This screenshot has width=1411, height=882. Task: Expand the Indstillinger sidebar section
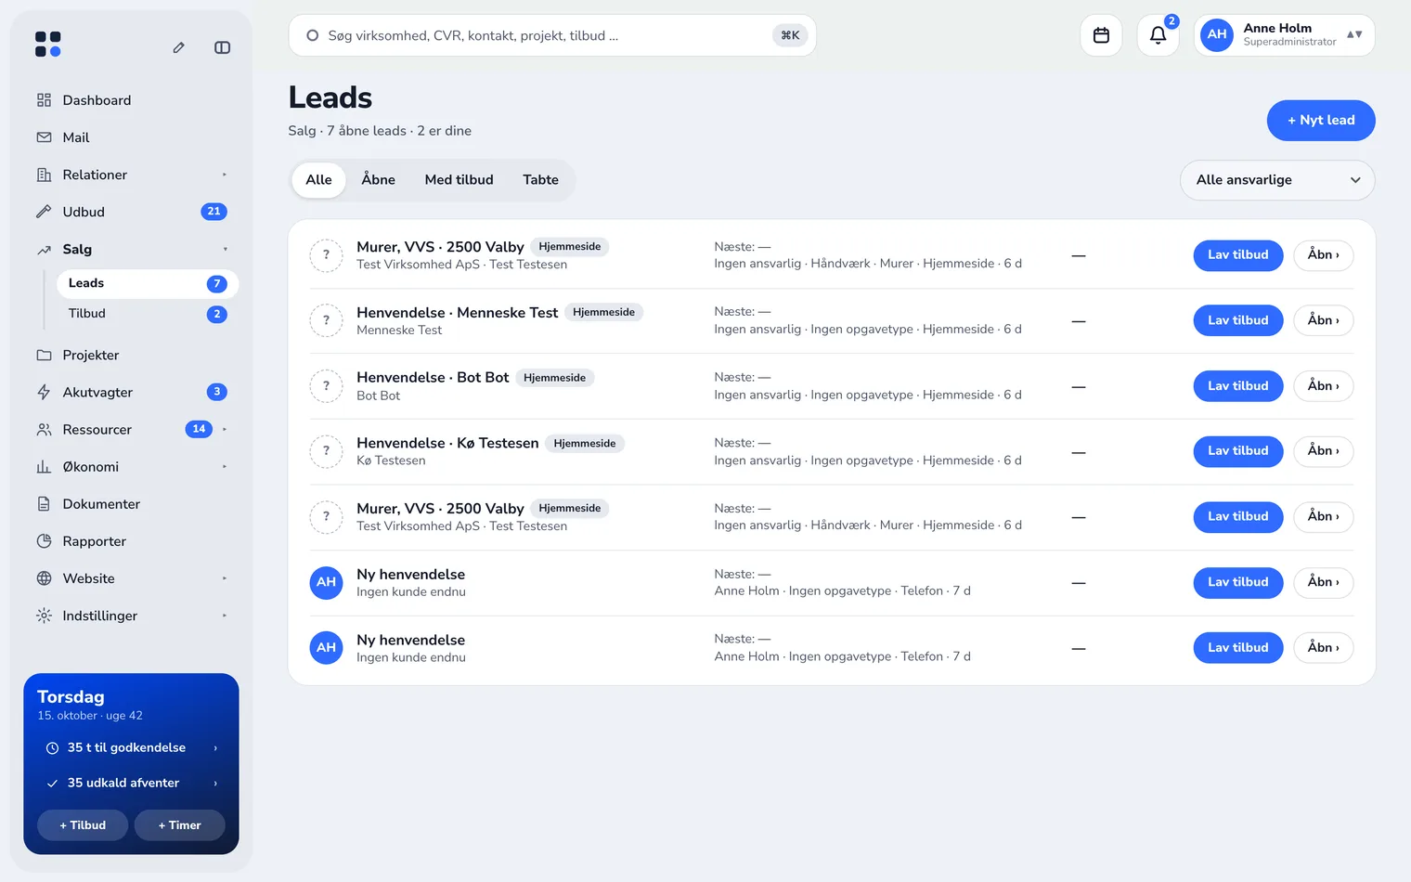225,616
